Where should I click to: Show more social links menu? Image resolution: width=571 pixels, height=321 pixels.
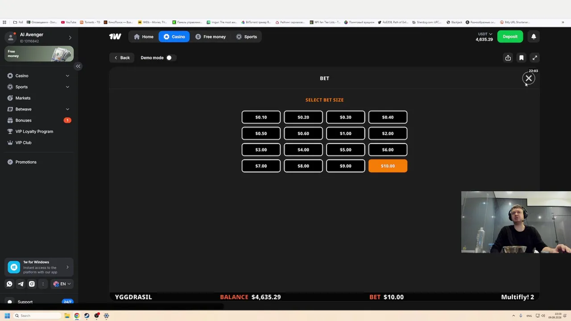point(43,284)
